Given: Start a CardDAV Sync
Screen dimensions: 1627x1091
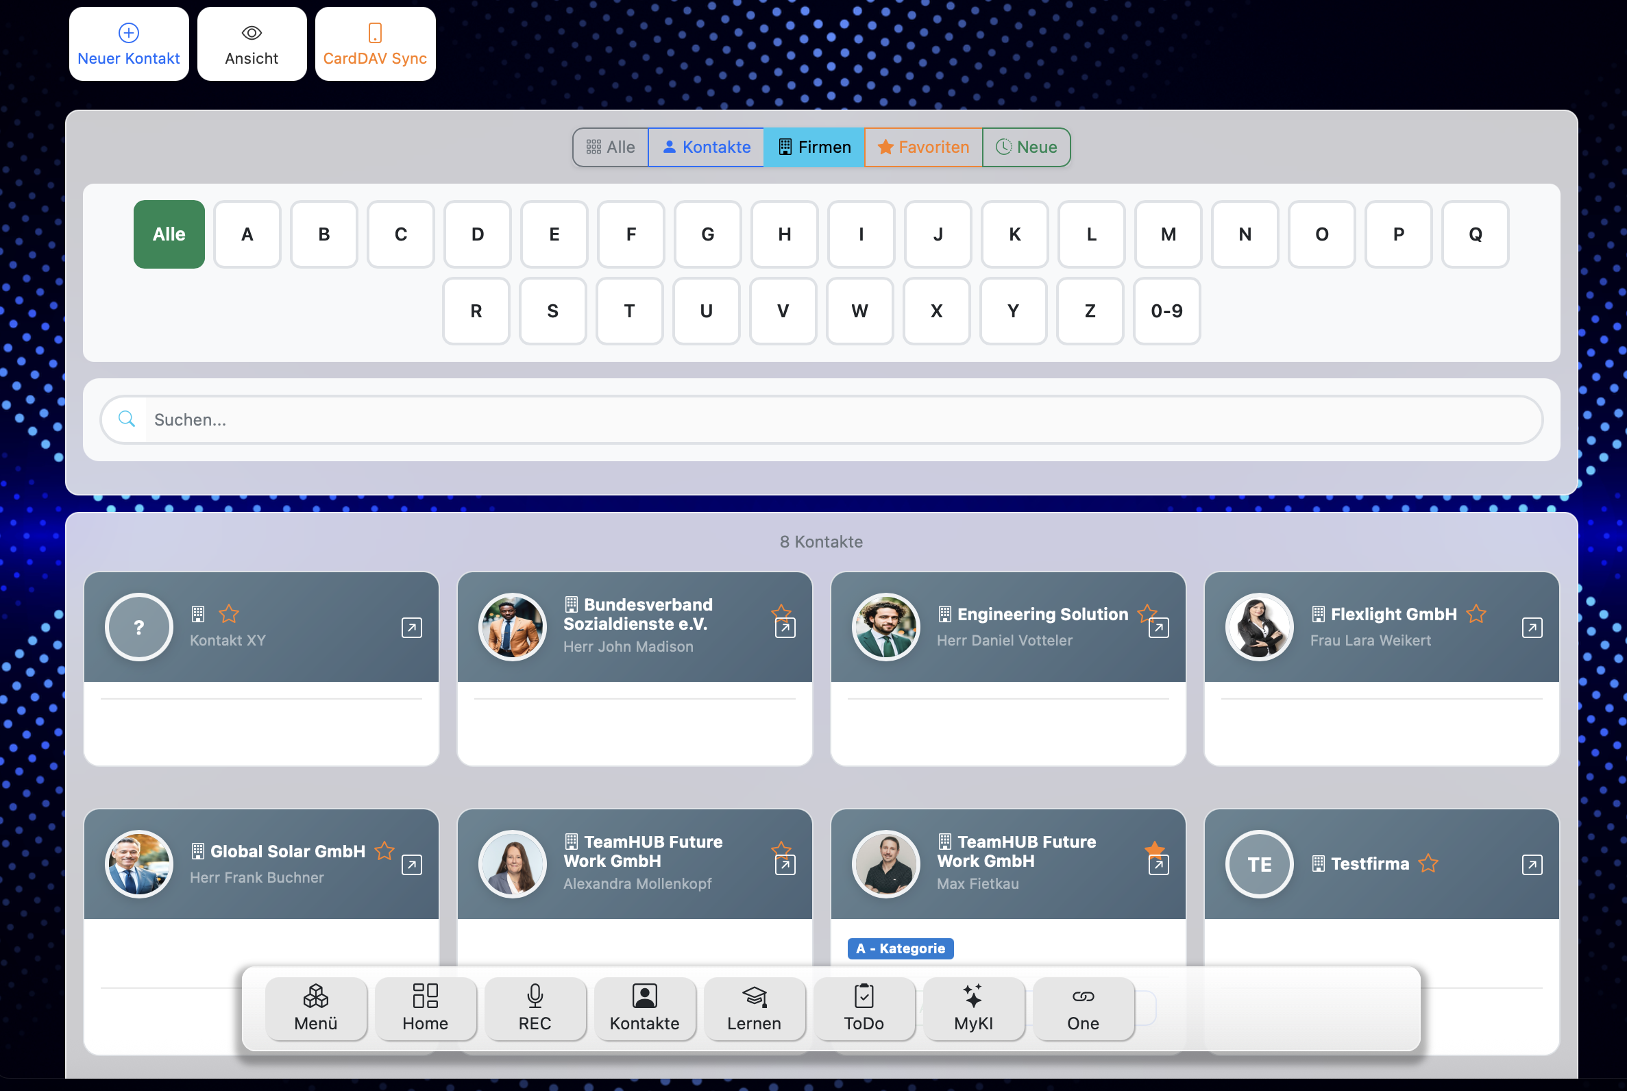Looking at the screenshot, I should click(374, 43).
